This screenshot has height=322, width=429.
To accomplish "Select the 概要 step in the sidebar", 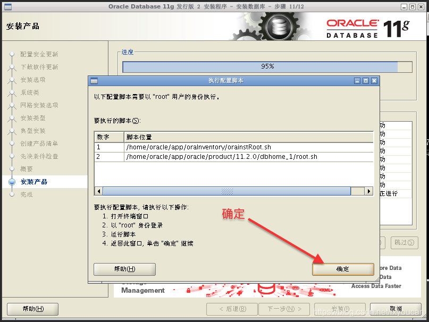I will pyautogui.click(x=27, y=169).
